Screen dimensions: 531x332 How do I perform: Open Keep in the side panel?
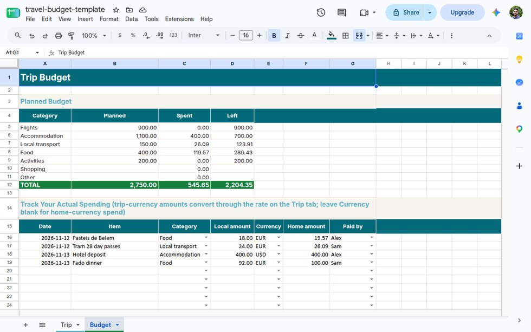(519, 59)
